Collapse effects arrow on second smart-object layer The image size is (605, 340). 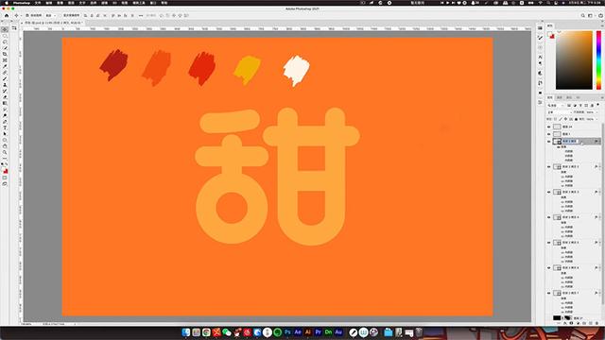click(599, 166)
